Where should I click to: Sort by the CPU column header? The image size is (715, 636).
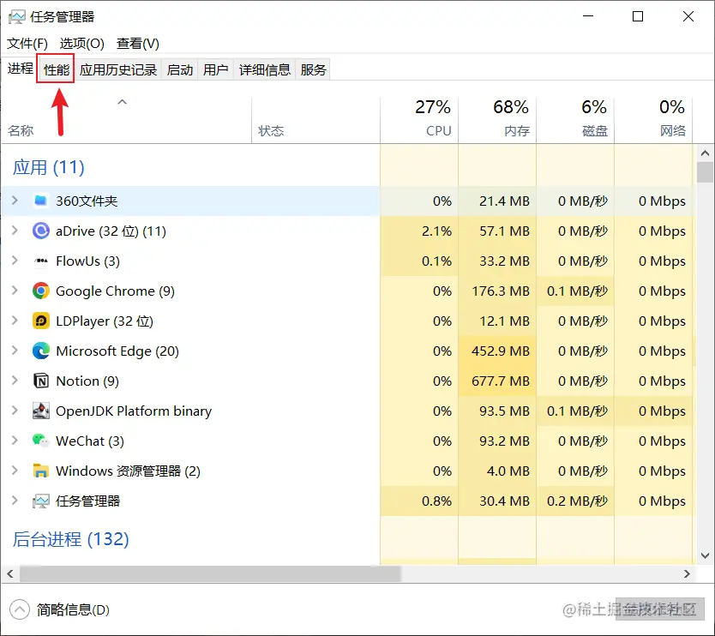(x=419, y=120)
